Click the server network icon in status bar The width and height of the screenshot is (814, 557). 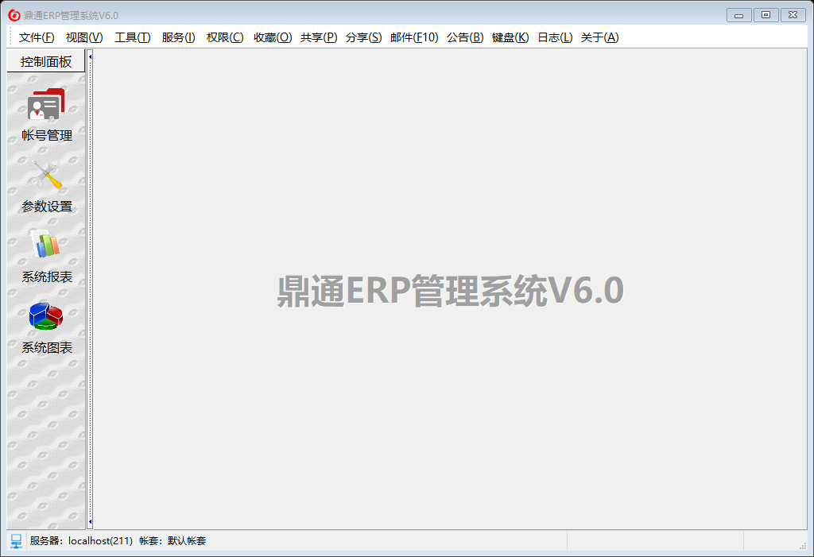click(x=16, y=541)
